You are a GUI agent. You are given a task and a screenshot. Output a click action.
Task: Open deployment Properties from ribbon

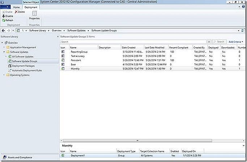(34, 16)
